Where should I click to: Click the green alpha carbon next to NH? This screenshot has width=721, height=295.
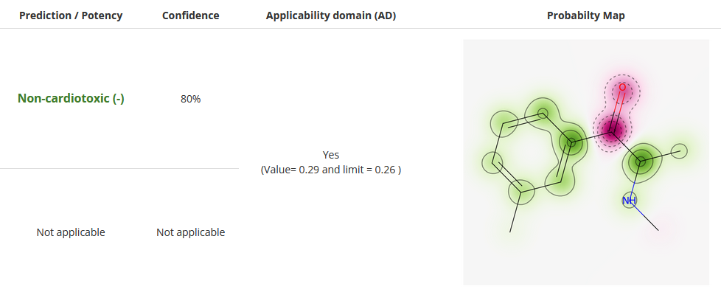[640, 162]
